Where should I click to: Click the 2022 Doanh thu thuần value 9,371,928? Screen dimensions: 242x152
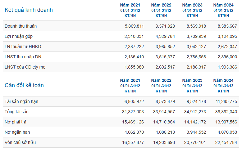pos(165,26)
